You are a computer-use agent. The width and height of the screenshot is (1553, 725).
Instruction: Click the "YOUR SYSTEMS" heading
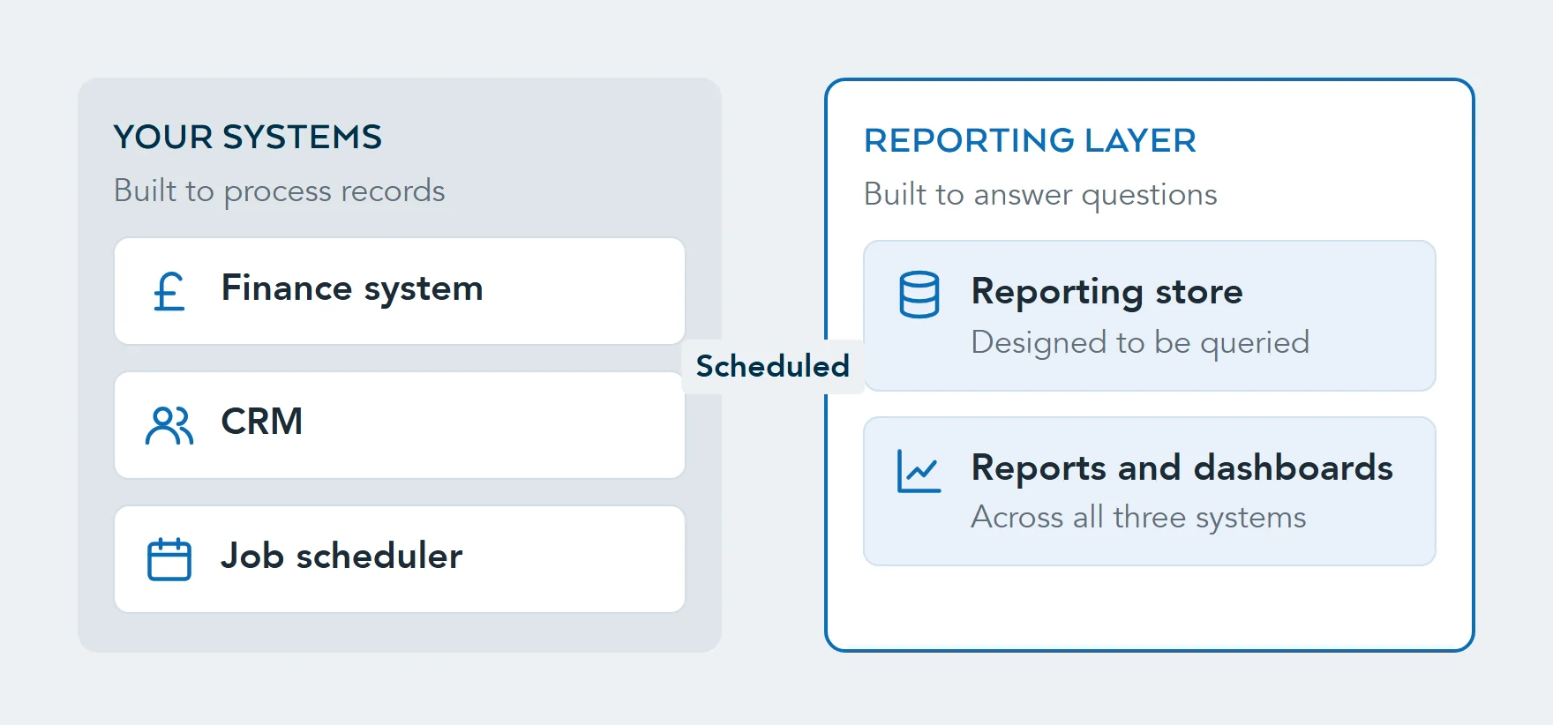(248, 138)
